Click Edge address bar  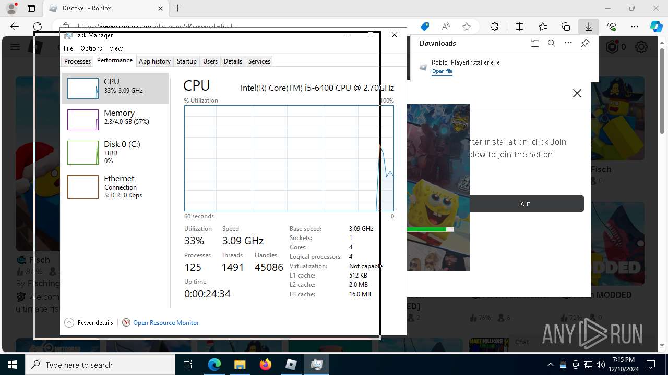coord(240,27)
